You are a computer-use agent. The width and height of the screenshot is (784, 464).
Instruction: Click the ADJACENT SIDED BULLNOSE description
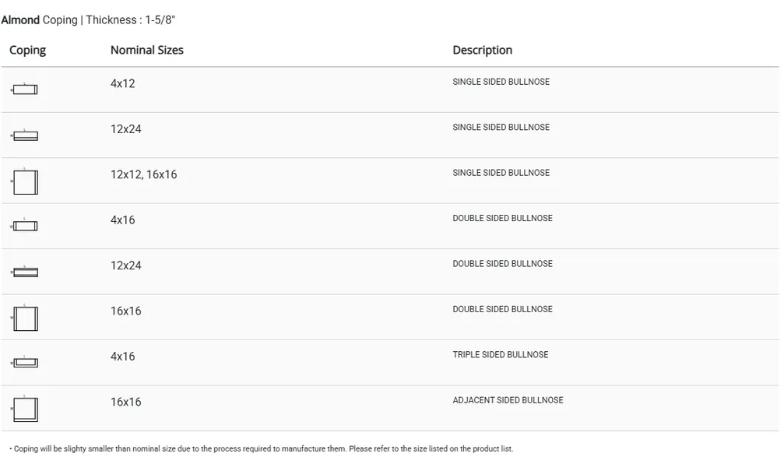point(508,400)
